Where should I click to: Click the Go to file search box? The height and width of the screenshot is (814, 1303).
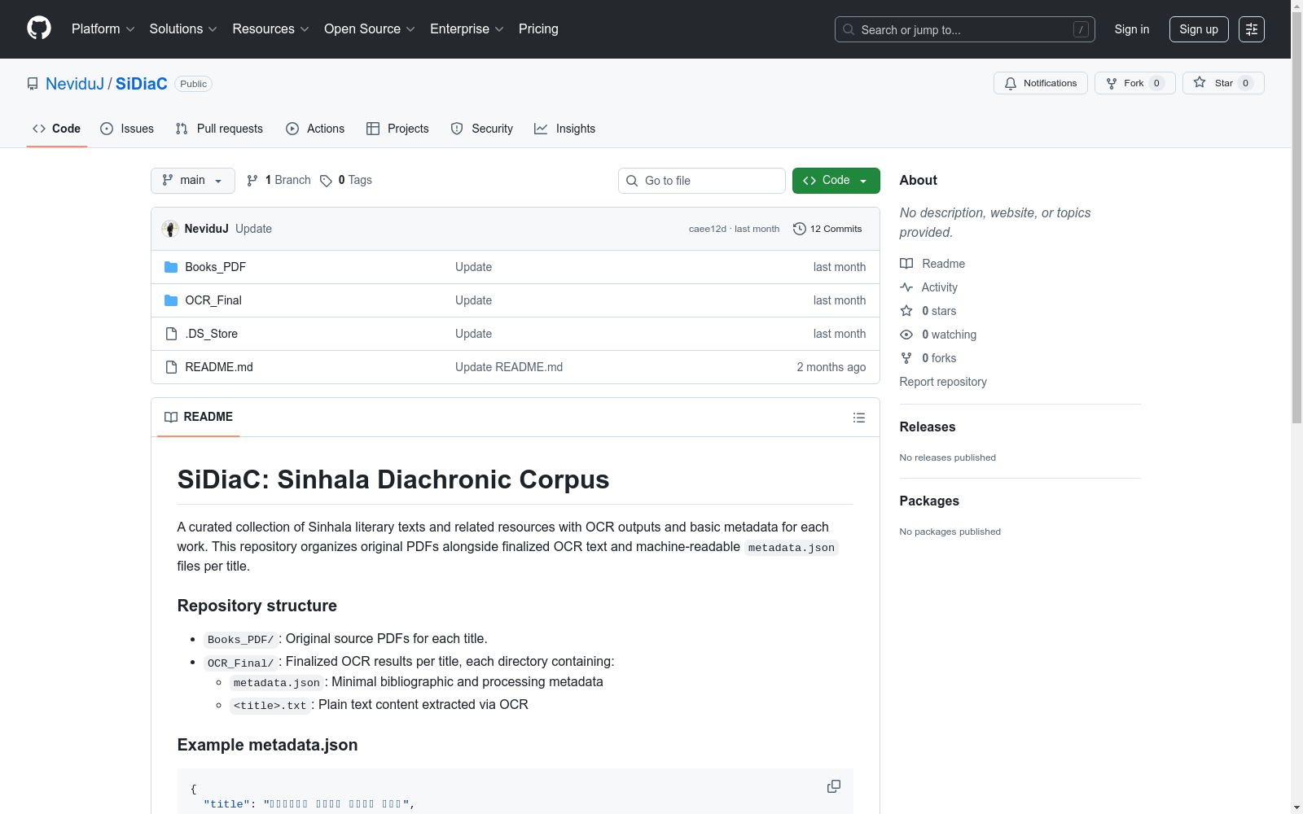pyautogui.click(x=702, y=181)
